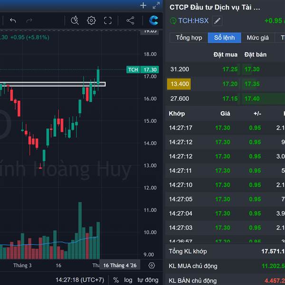Screen dimensions: 285x285
Task: Switch to the Mức giá tab
Action: 257,38
